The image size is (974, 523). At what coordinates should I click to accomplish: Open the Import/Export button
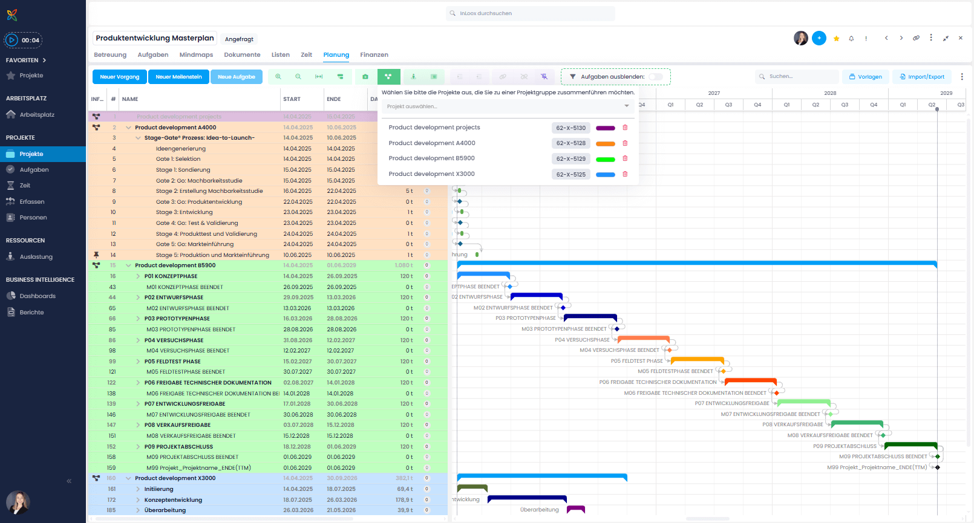(921, 77)
